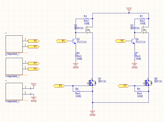Select the top Component_1 connector box
The height and width of the screenshot is (122, 164).
point(14,43)
